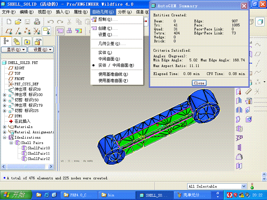Toggle coordinate systems display icon
Image resolution: width=267 pixels, height=200 pixels.
click(x=37, y=31)
